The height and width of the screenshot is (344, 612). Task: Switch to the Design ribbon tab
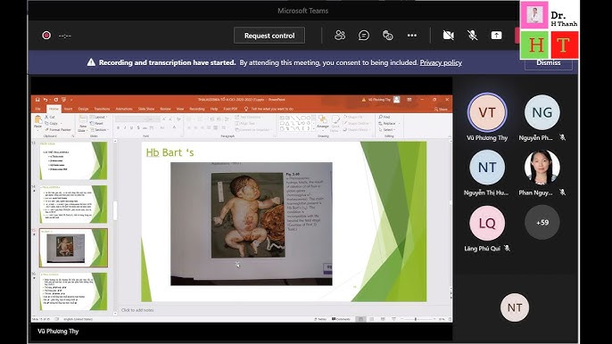tap(83, 109)
